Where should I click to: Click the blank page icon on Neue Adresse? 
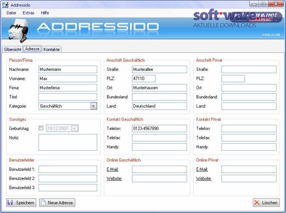tap(43, 202)
